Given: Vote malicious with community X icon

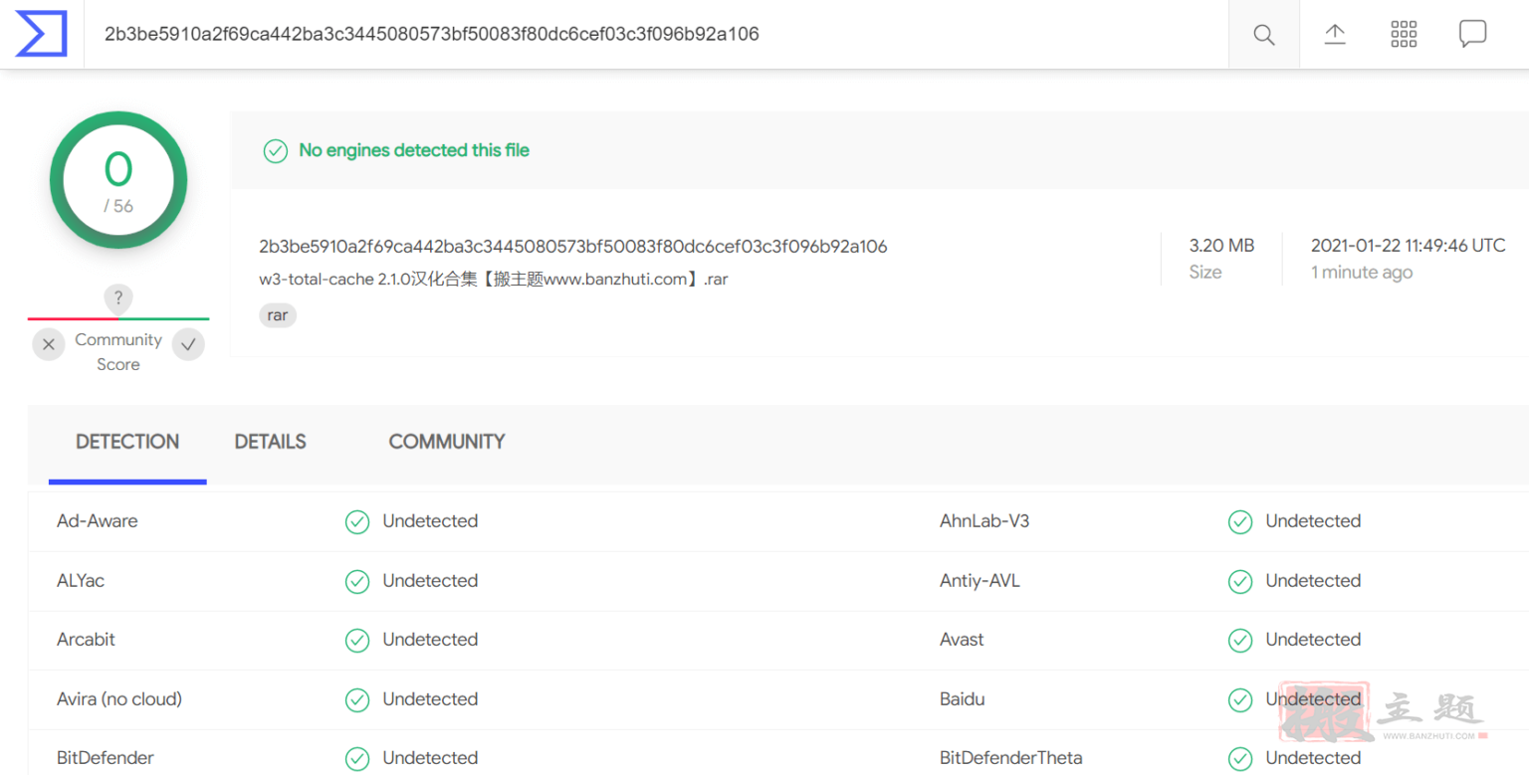Looking at the screenshot, I should 49,344.
